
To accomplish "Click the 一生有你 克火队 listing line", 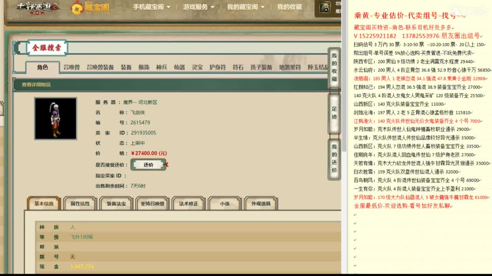I will 414,189.
